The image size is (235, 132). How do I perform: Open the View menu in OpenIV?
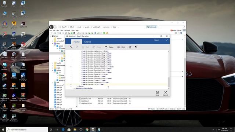62,30
